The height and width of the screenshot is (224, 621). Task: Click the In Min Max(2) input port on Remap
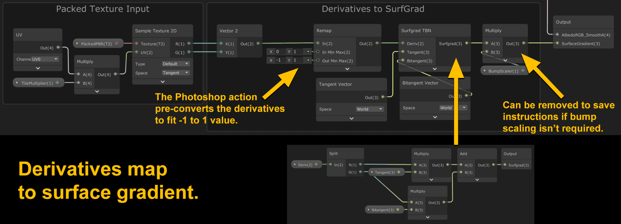(x=318, y=52)
